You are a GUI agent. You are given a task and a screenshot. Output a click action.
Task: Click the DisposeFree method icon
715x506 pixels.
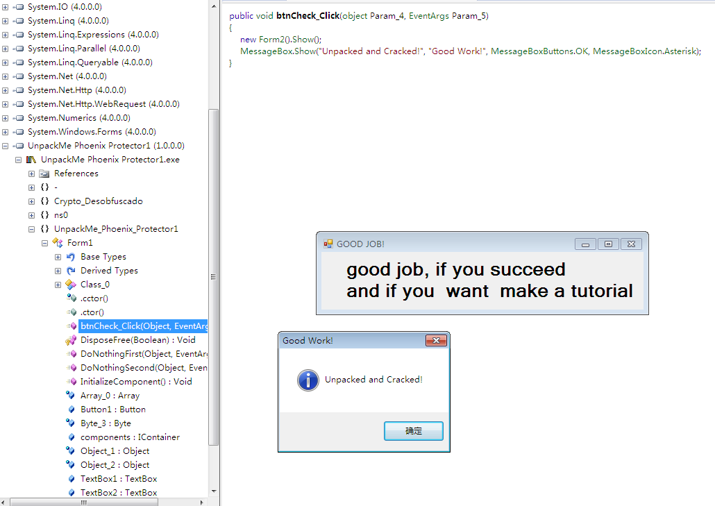pos(71,340)
